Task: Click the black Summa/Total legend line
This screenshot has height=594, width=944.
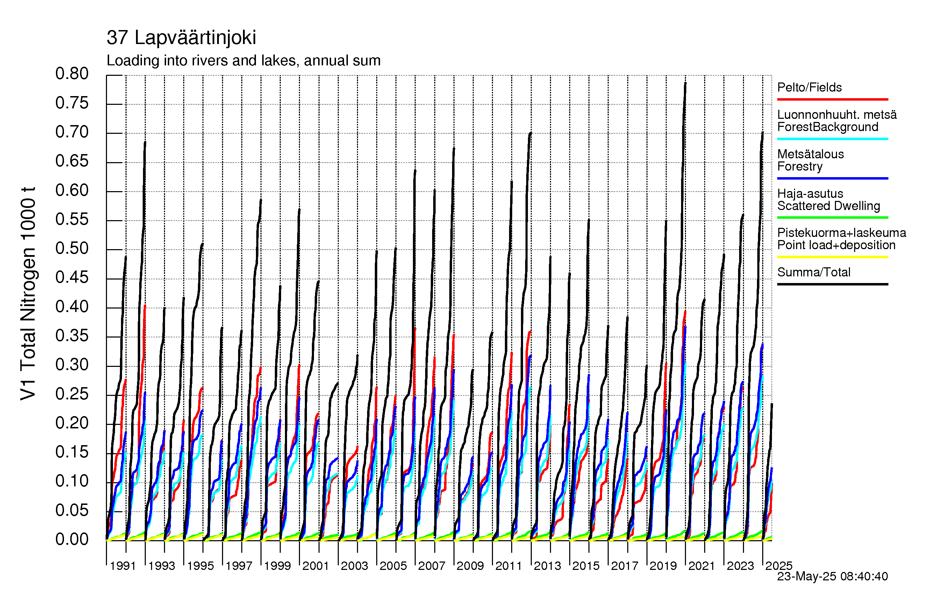Action: tap(833, 284)
